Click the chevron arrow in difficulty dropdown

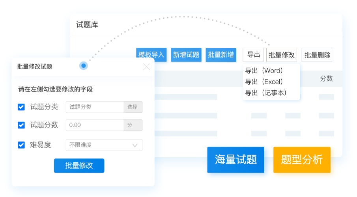(135, 145)
